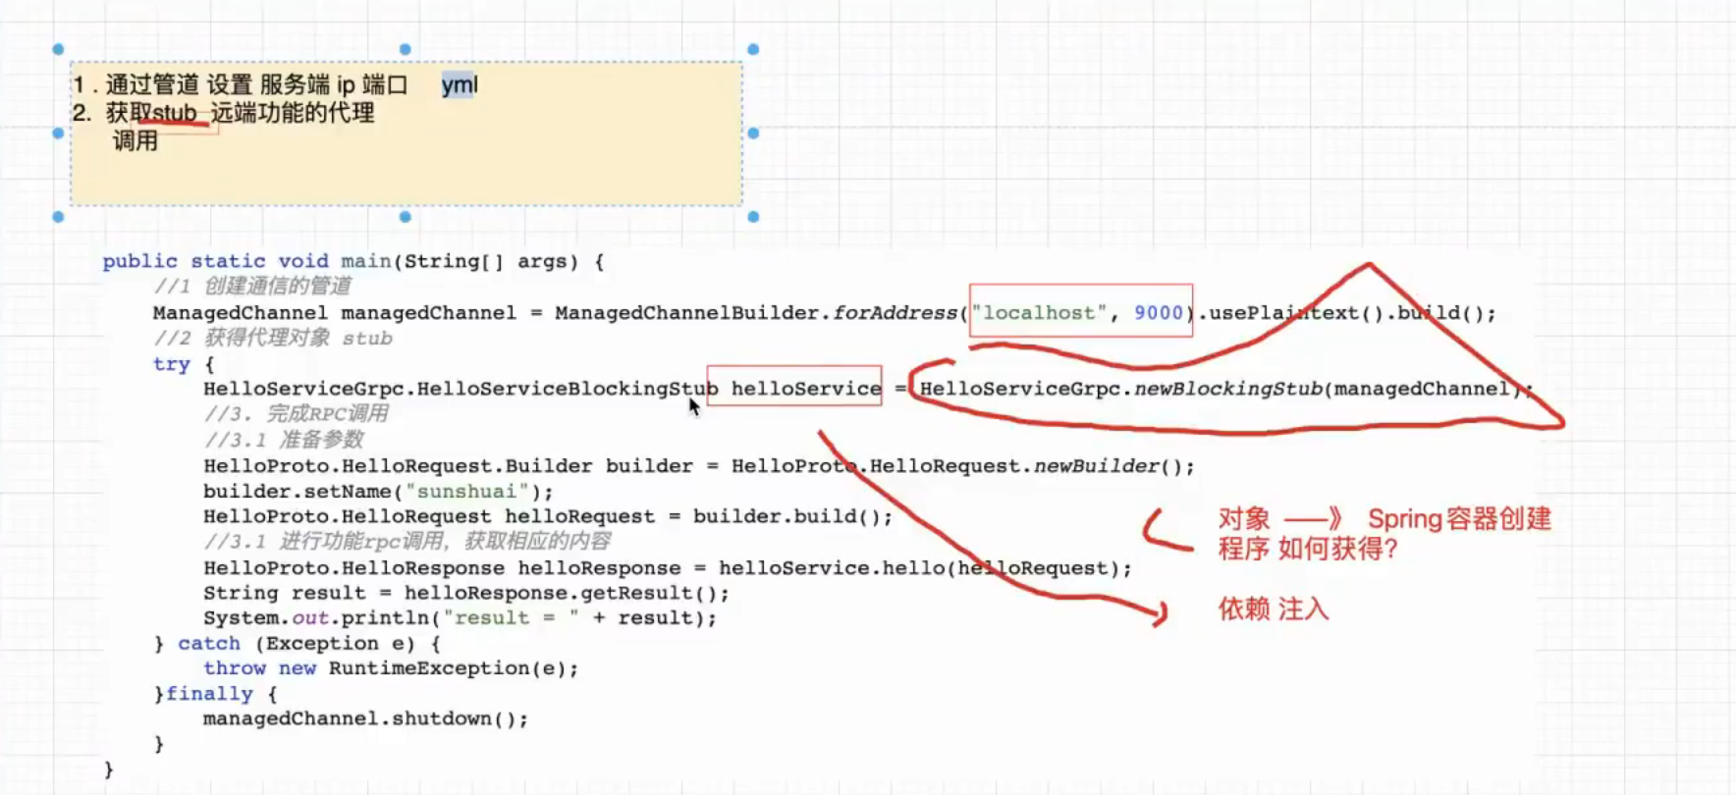Click the "throw new RuntimeException(e)" line

391,668
